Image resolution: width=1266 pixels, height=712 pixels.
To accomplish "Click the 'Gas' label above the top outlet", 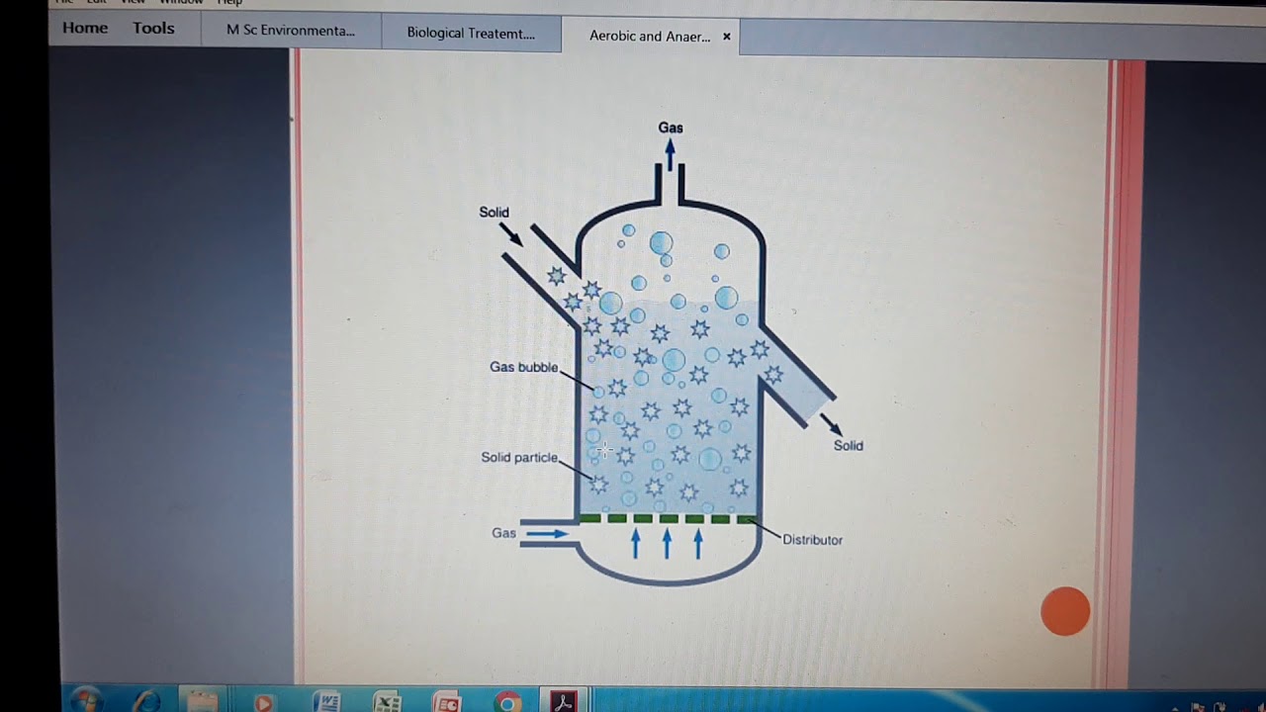I will point(671,128).
